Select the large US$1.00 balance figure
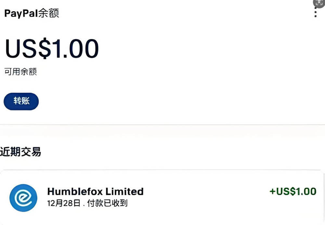The height and width of the screenshot is (225, 325). click(52, 49)
